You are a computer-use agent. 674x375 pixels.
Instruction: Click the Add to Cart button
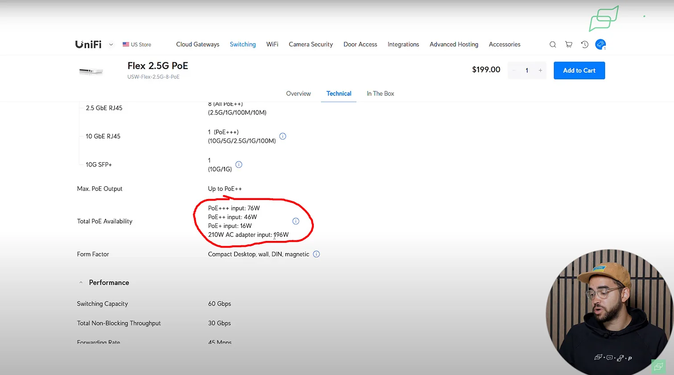pos(579,70)
